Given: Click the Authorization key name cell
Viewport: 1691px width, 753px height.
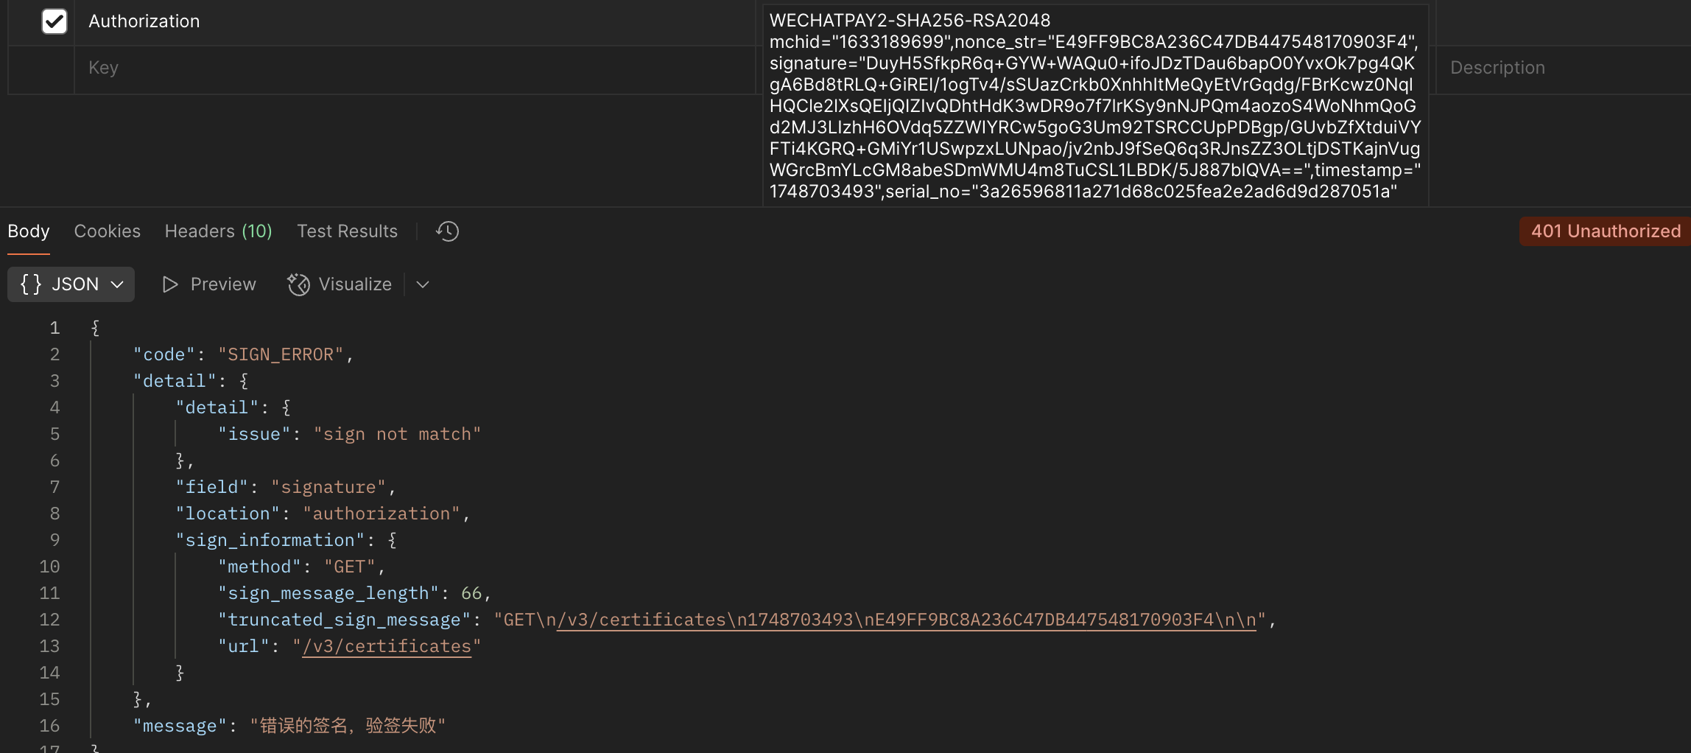Looking at the screenshot, I should (415, 22).
